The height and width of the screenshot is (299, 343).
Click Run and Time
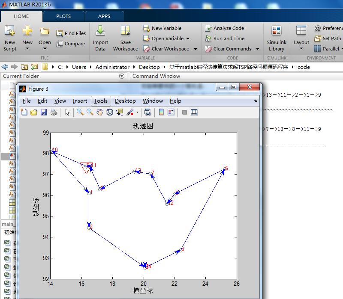coord(225,38)
